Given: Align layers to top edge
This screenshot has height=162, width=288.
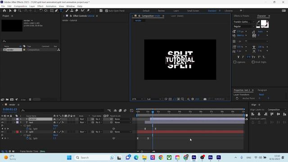Looking at the screenshot, I should click(x=272, y=114).
